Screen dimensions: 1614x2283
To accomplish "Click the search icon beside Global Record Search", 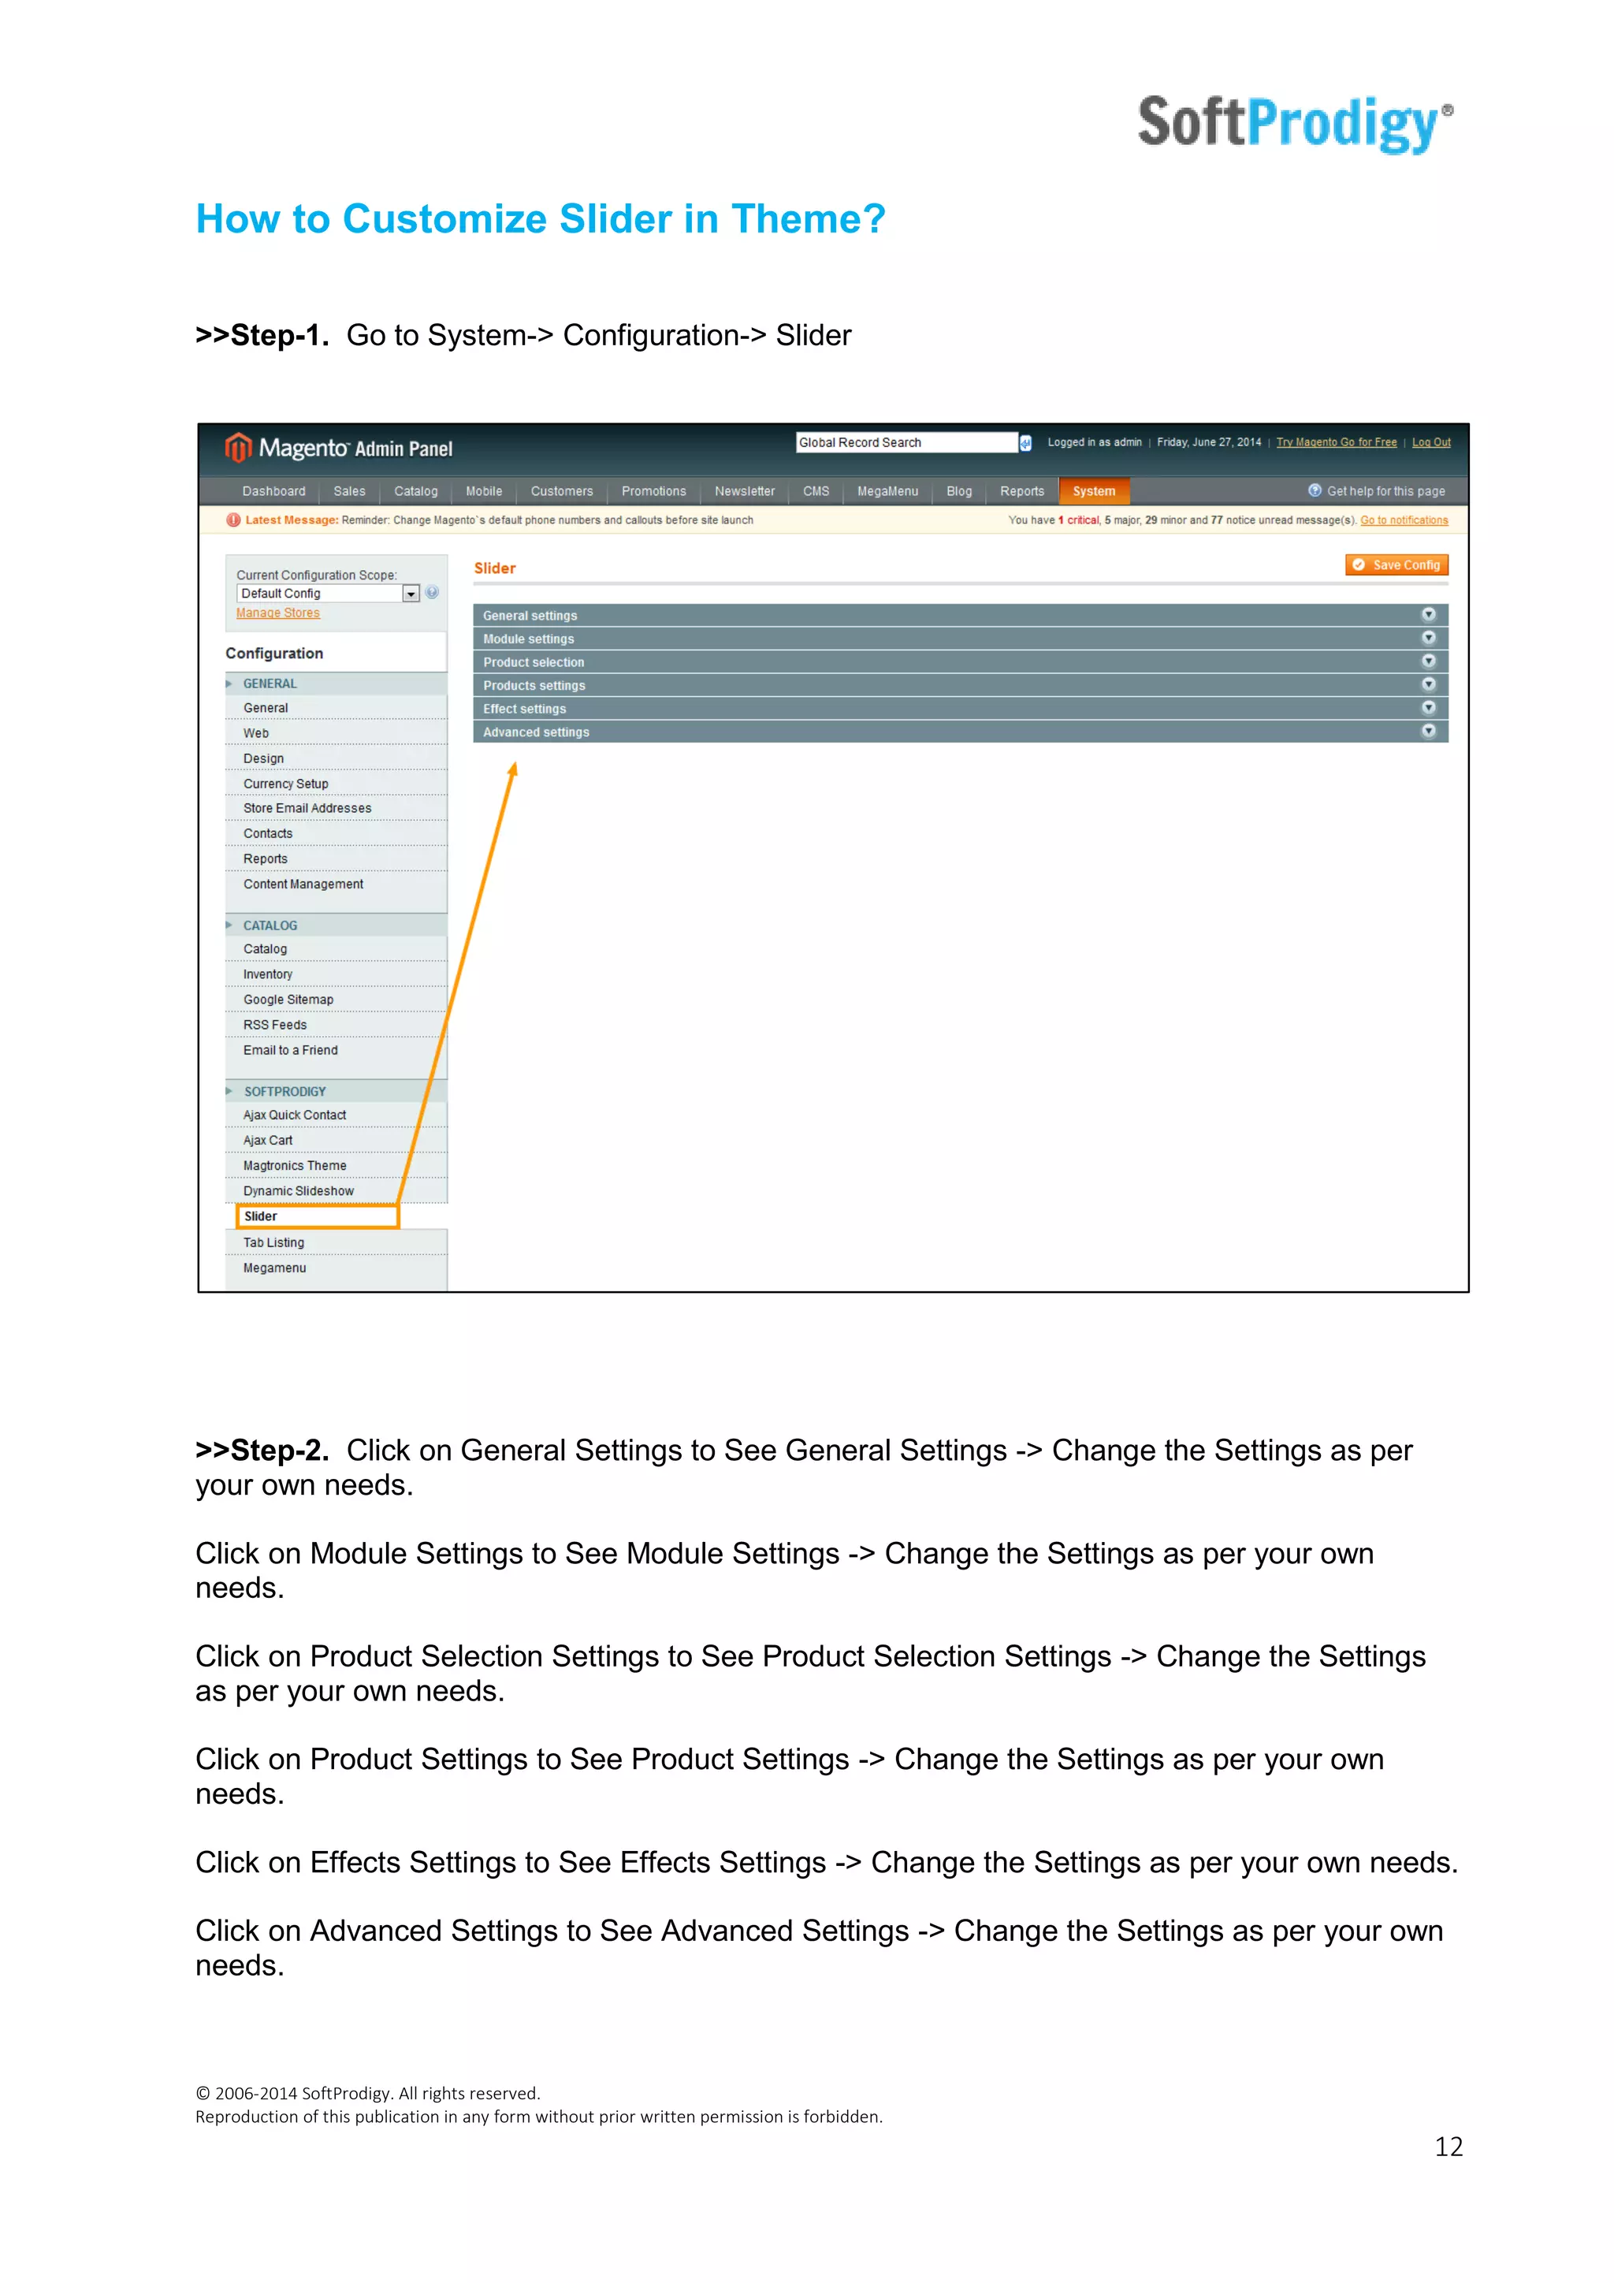I will (1025, 444).
